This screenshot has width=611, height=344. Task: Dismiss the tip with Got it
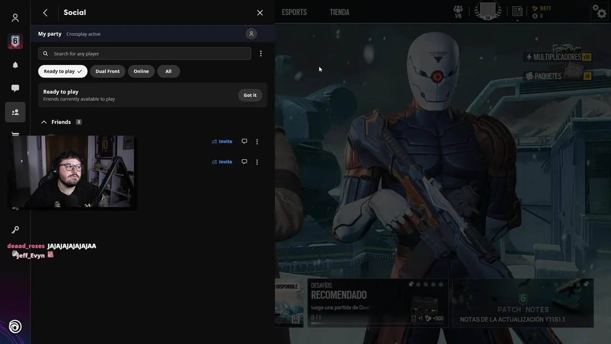(250, 95)
